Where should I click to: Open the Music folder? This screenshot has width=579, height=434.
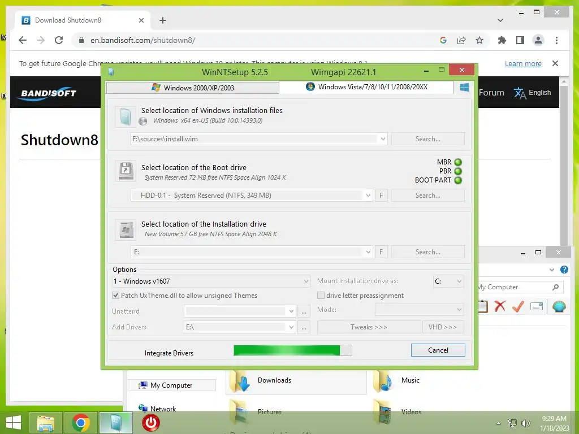[x=411, y=380]
